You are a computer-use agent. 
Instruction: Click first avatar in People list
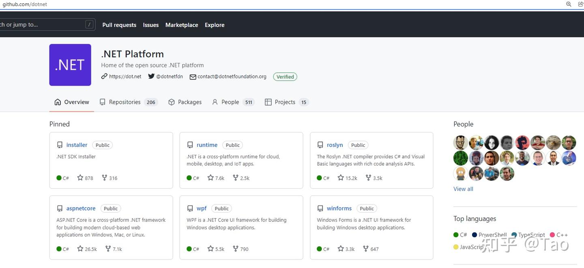tap(460, 143)
